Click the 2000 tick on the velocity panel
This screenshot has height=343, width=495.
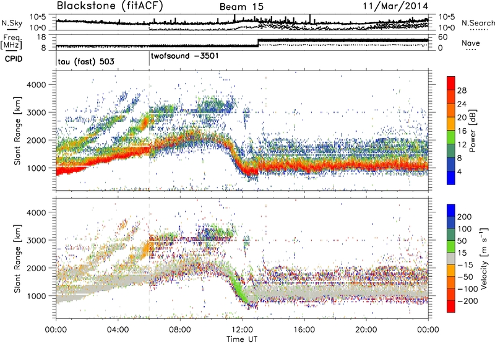pyautogui.click(x=36, y=268)
